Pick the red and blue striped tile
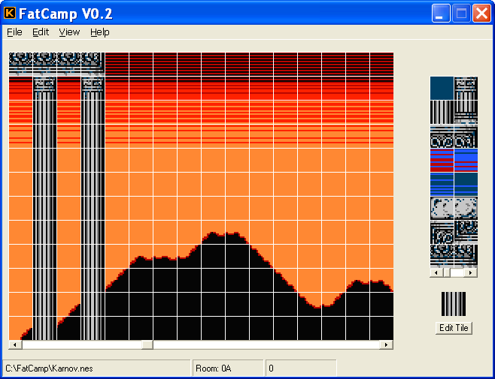This screenshot has height=379, width=495. [442, 160]
